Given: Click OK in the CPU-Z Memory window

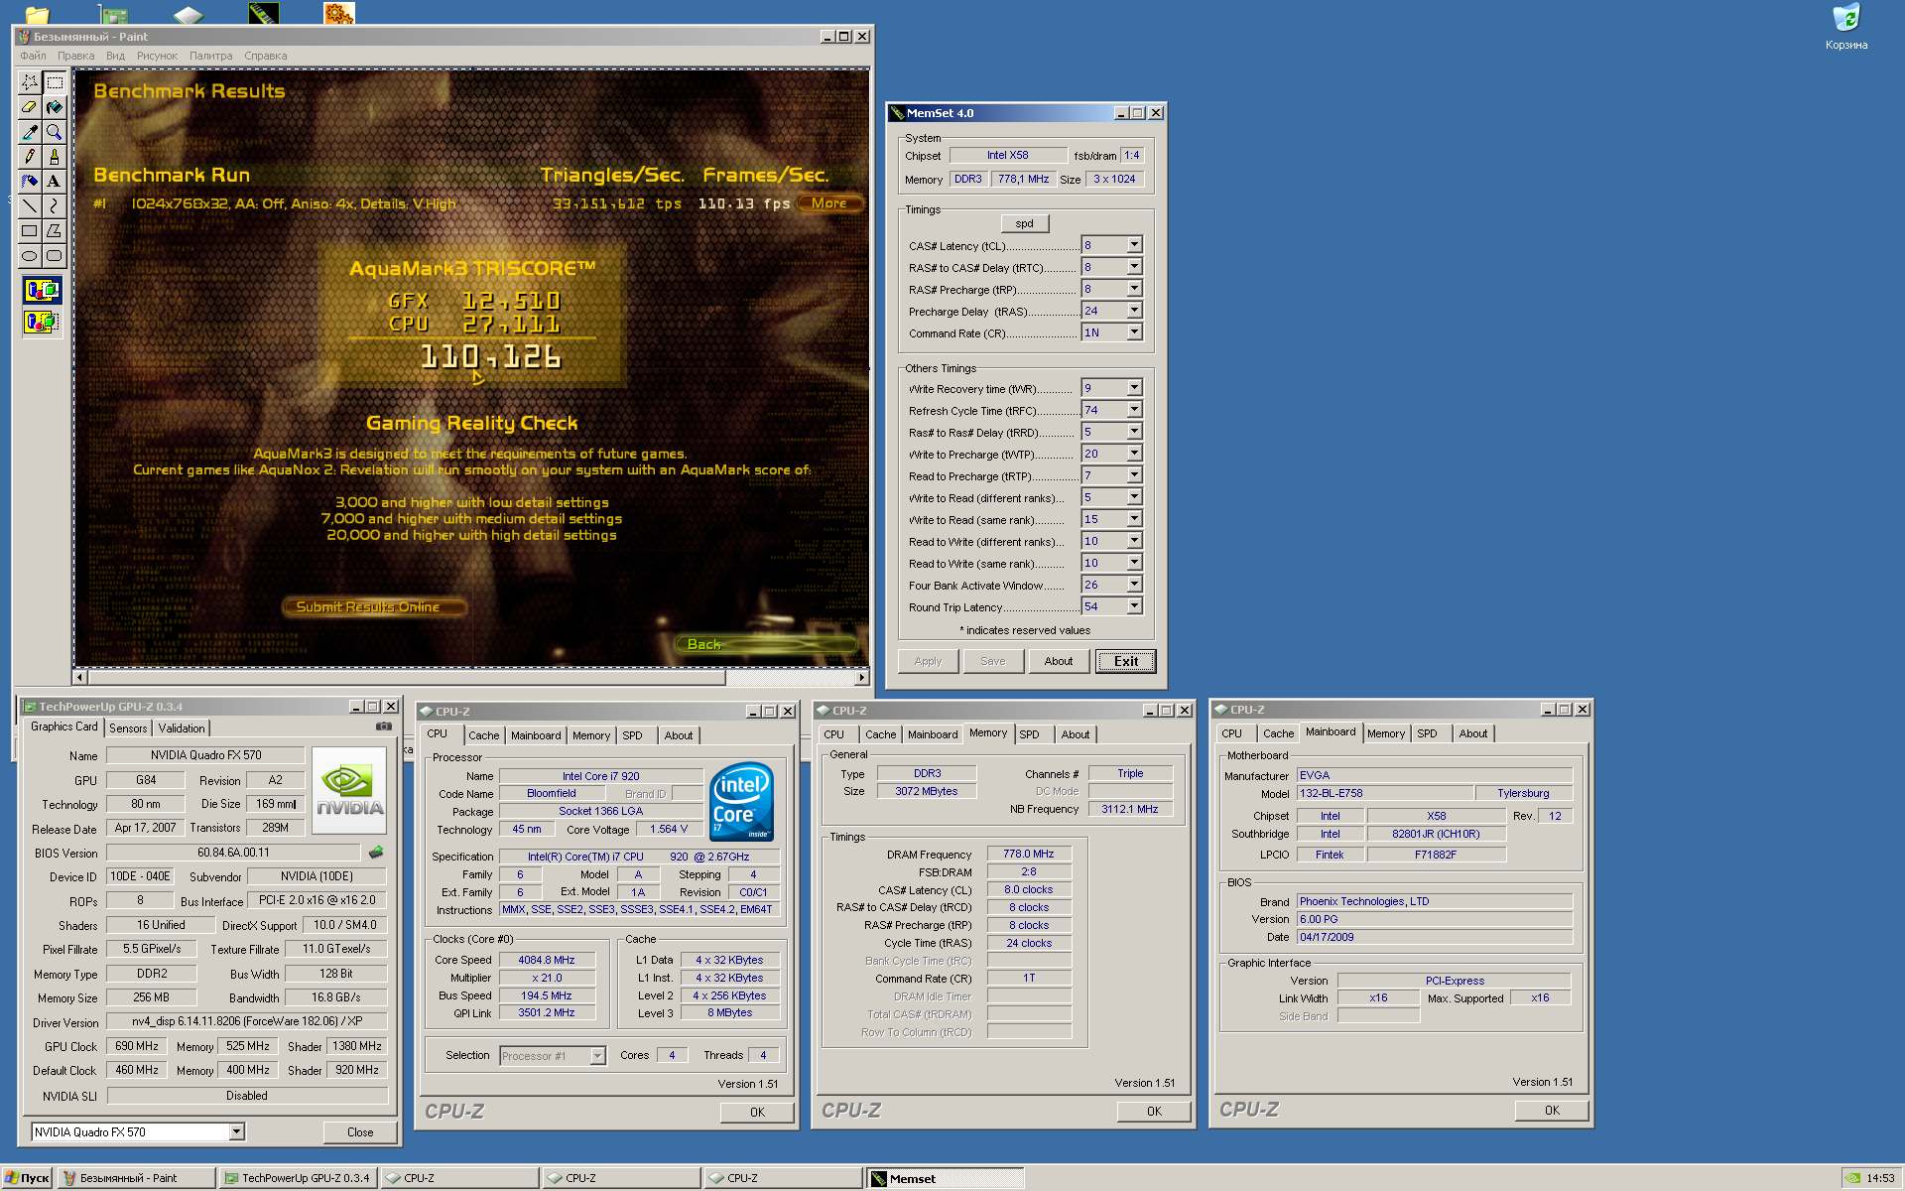Looking at the screenshot, I should [1154, 1112].
